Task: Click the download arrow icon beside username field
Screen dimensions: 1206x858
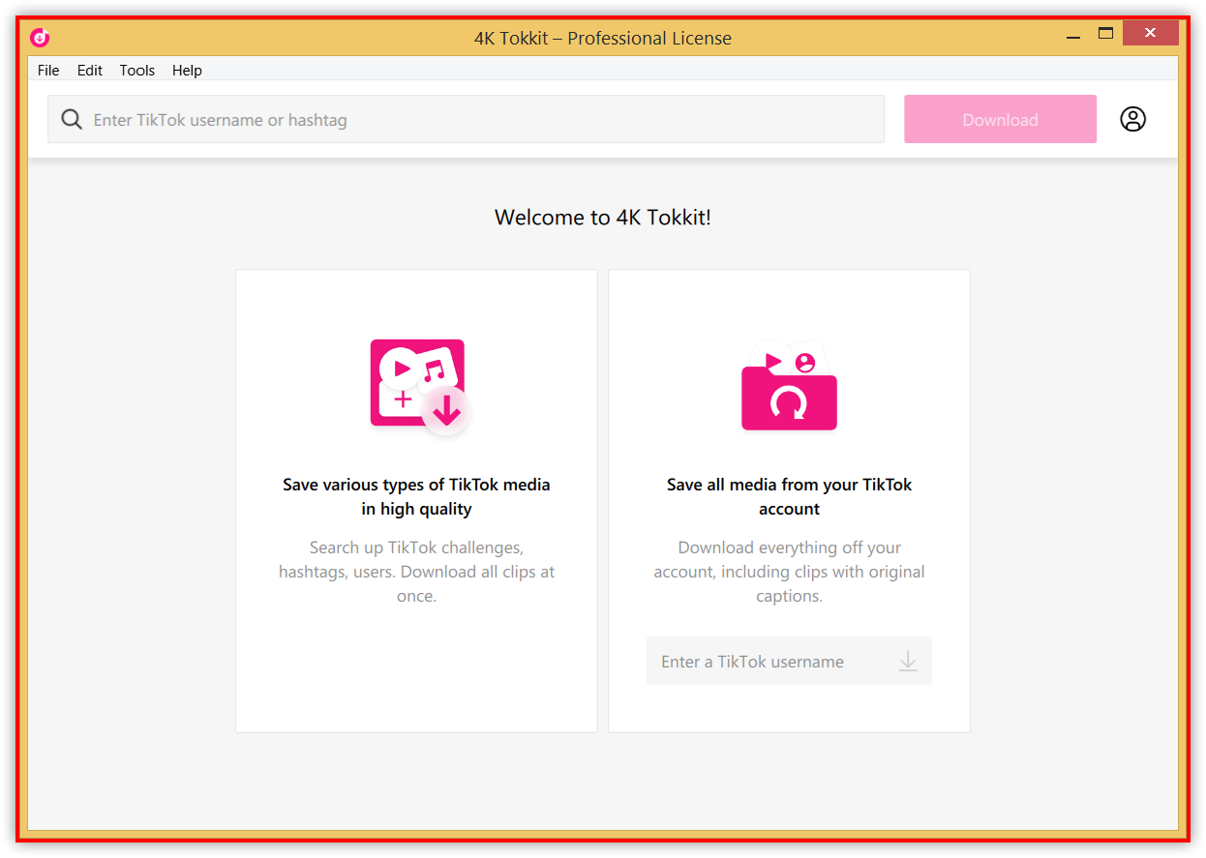Action: [907, 661]
